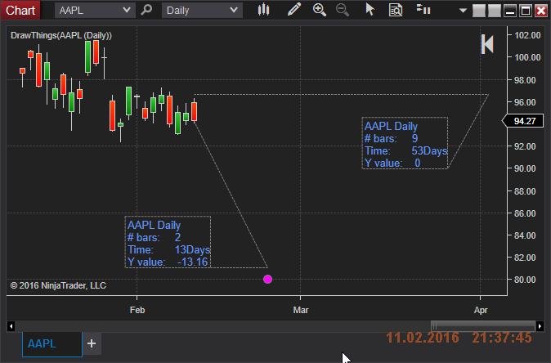Click the DrawThings(AAPL (Daily)) label
Image resolution: width=551 pixels, height=363 pixels.
(x=61, y=35)
